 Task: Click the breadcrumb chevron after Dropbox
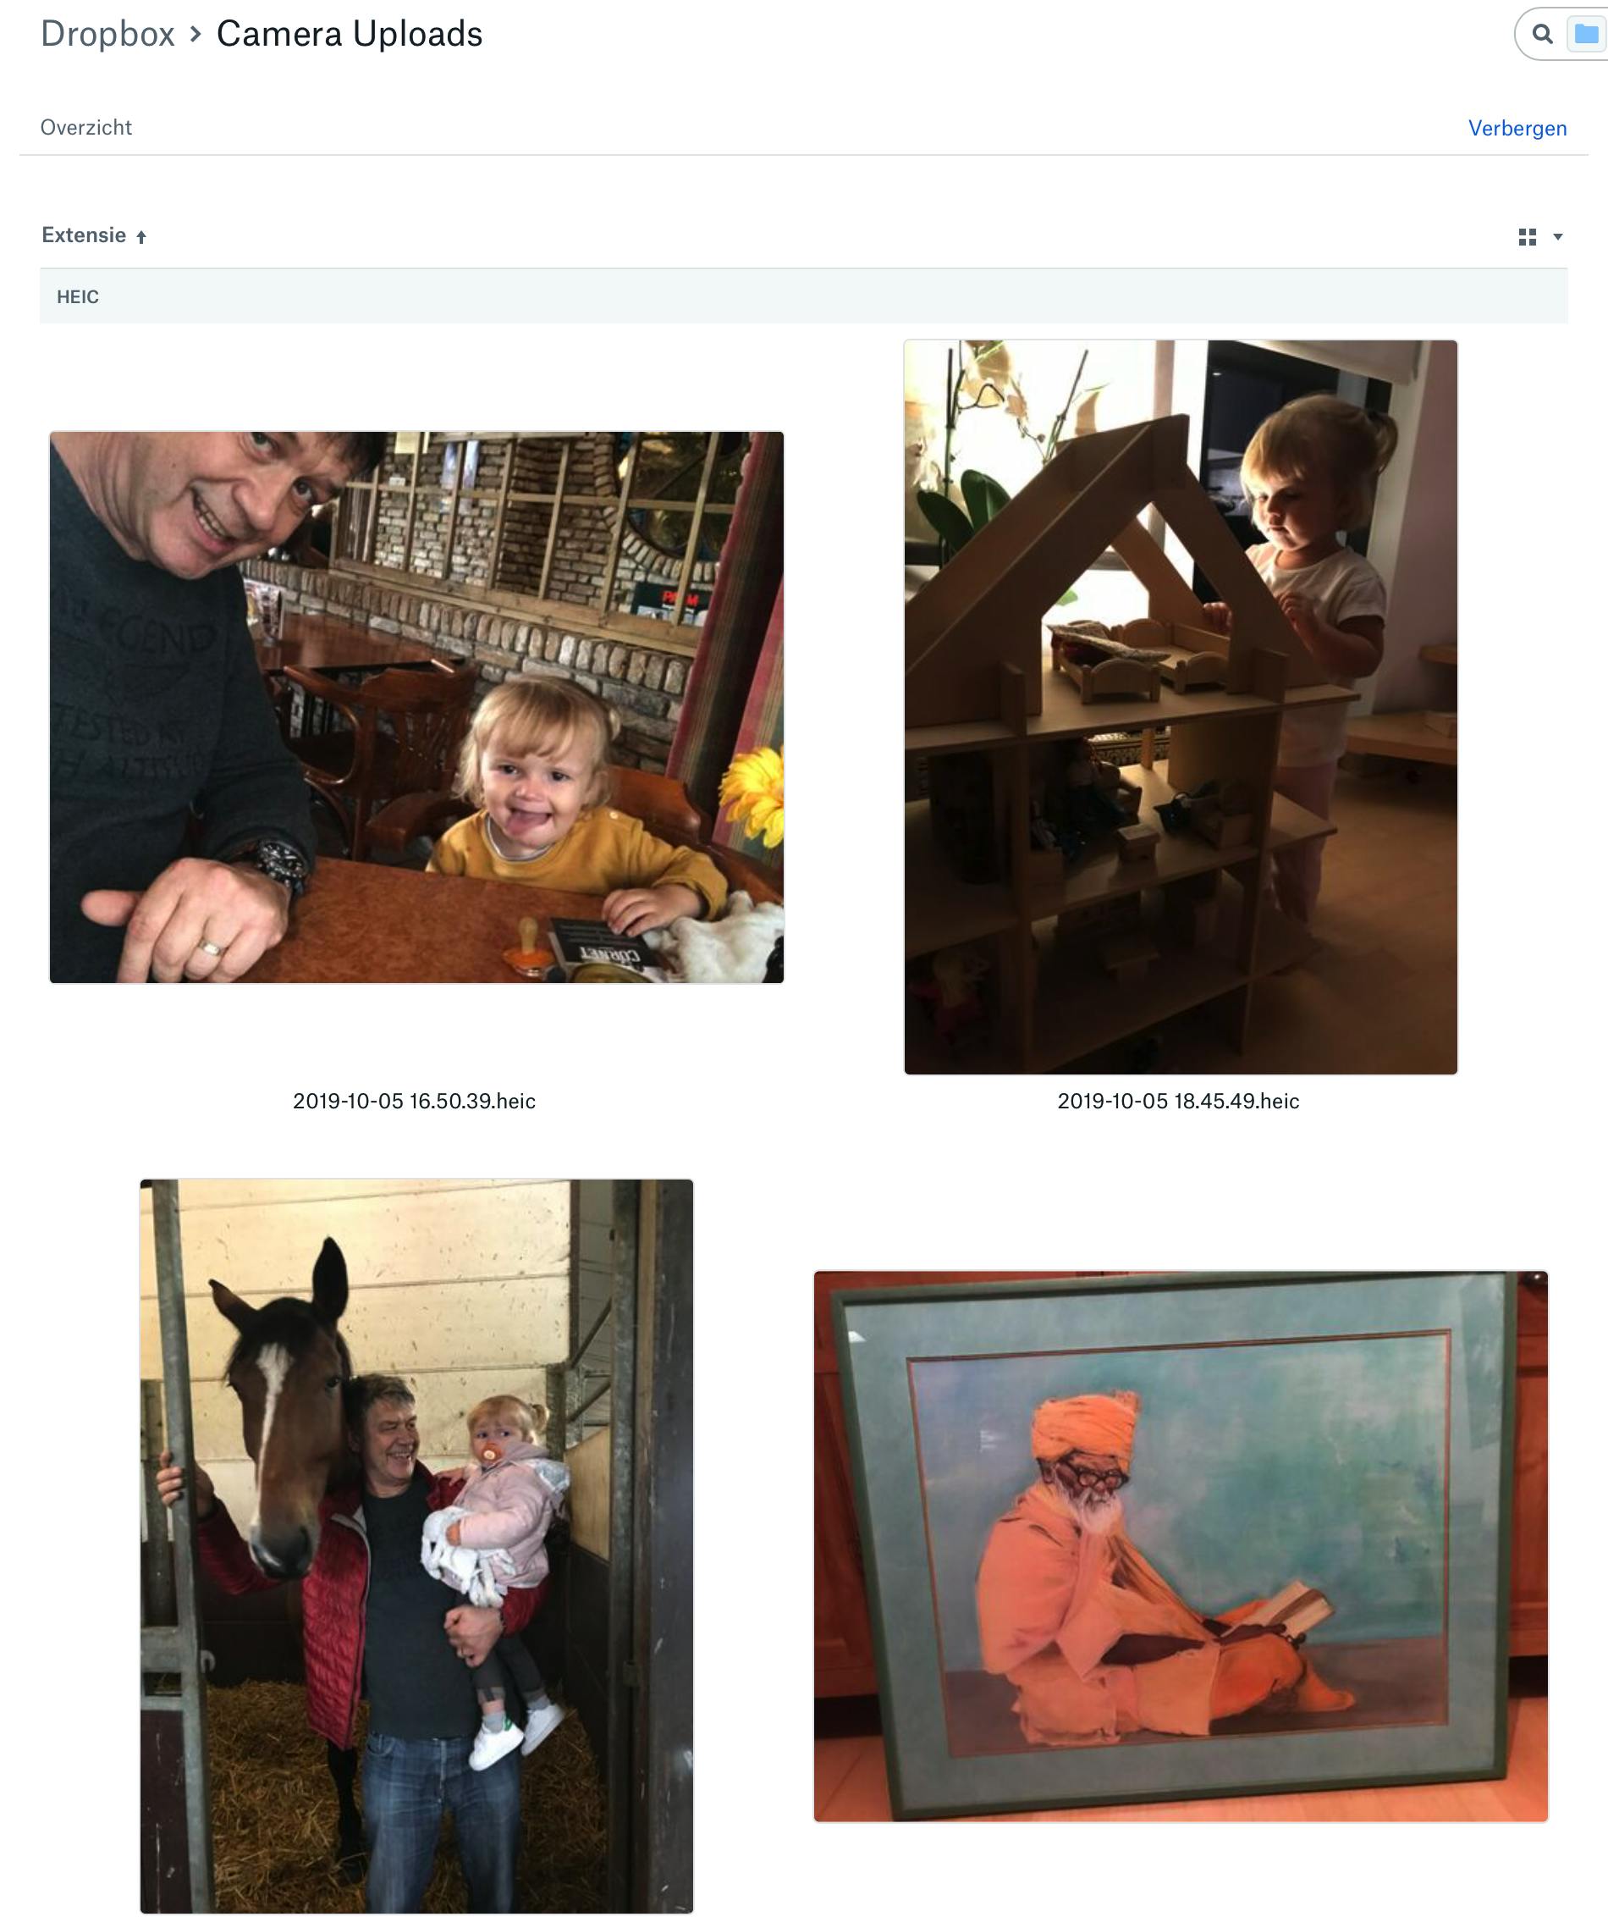tap(195, 34)
